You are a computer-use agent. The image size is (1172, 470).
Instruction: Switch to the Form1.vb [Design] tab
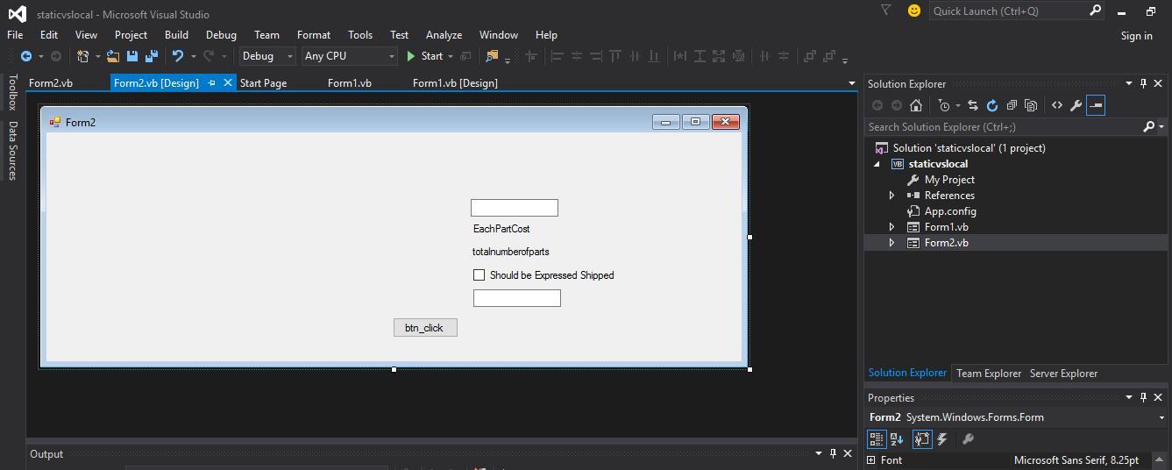[455, 83]
